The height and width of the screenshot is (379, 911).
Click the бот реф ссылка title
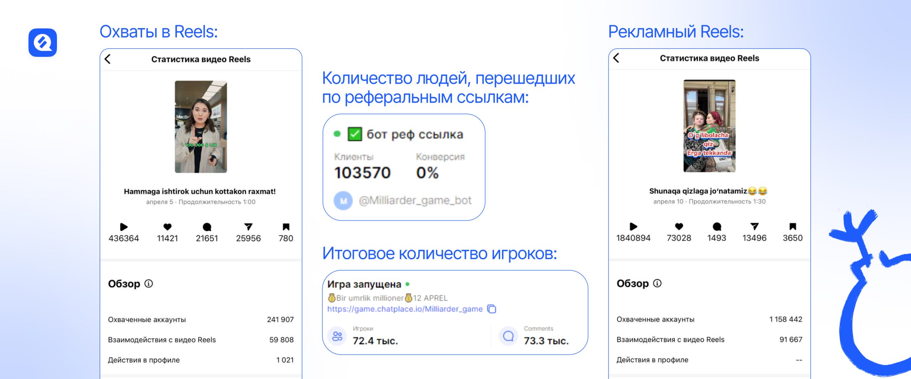pyautogui.click(x=415, y=134)
